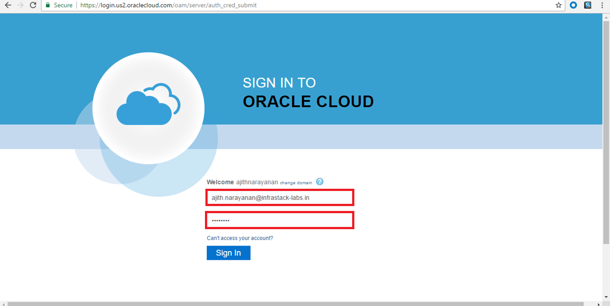Click the vertical scrollbar thumb
610x306 pixels.
point(606,131)
